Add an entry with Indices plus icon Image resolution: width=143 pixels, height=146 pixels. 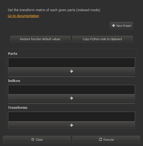pyautogui.click(x=71, y=98)
